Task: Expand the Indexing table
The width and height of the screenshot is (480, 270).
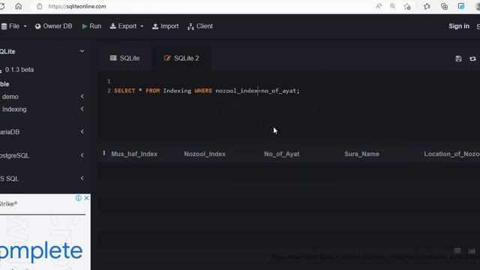Action: pos(82,109)
